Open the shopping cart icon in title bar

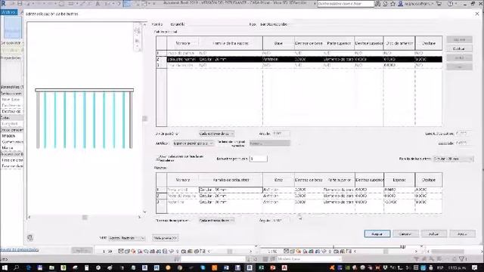point(439,4)
